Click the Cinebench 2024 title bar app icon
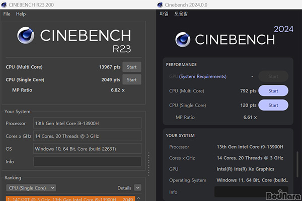Viewport: 302px width, 201px height. pos(160,5)
